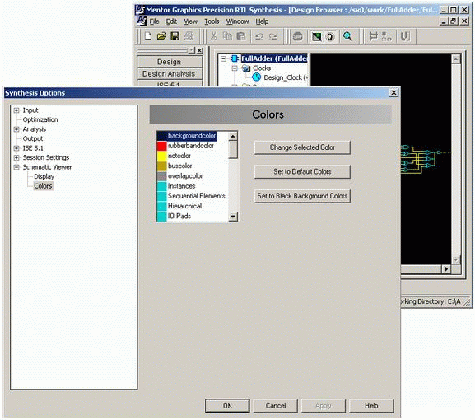This screenshot has width=475, height=420.
Task: Click the PS application icon in menu bar
Action: 142,21
